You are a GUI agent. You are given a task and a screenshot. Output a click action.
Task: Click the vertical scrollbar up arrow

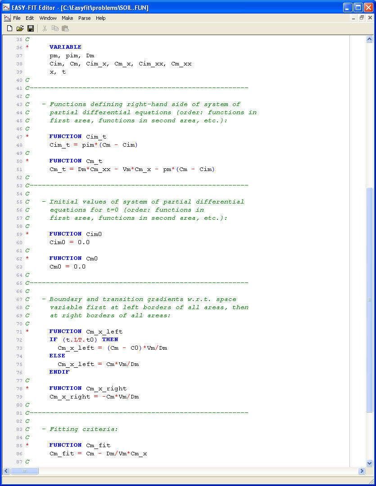click(370, 40)
